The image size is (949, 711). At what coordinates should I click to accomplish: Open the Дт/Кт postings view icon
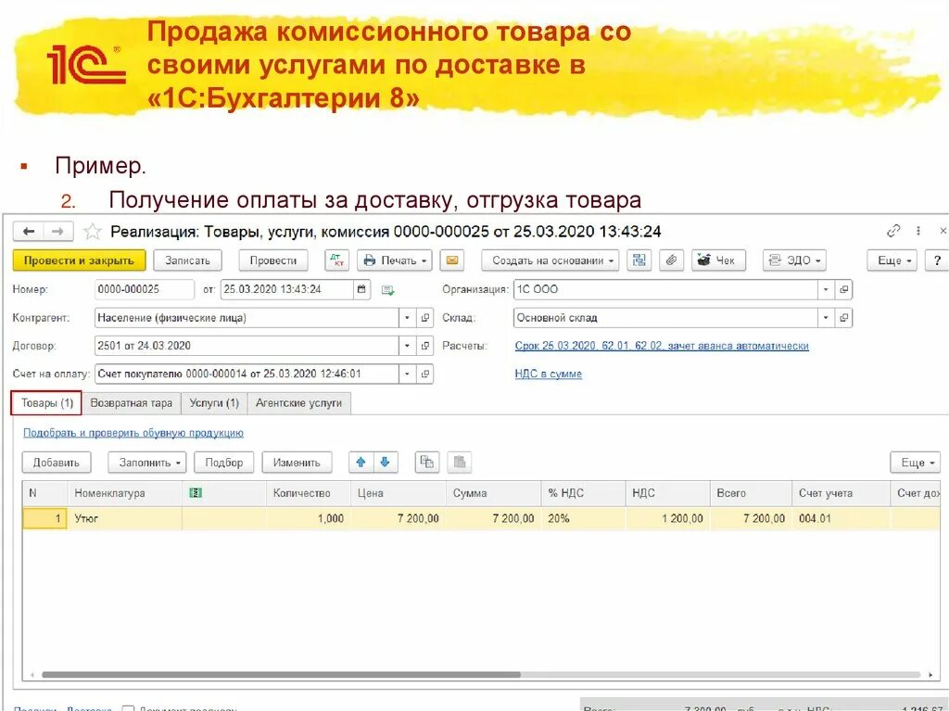pyautogui.click(x=336, y=260)
